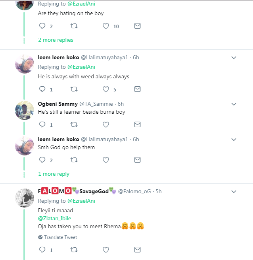Like the "Eleyii ti maaad" tweet
The image size is (253, 260).
tap(106, 250)
